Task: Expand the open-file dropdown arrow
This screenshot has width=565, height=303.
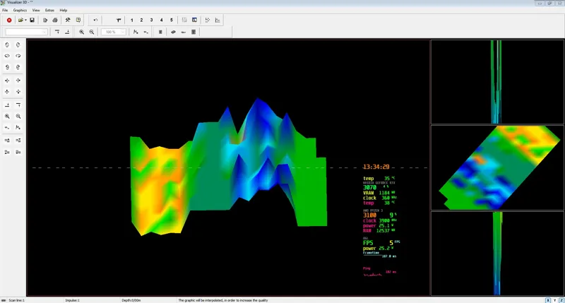Action: (25, 20)
